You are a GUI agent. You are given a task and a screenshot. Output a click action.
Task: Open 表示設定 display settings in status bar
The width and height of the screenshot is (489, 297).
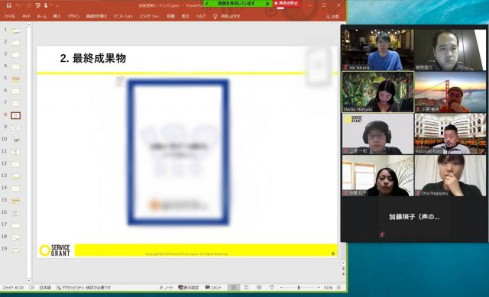point(189,288)
